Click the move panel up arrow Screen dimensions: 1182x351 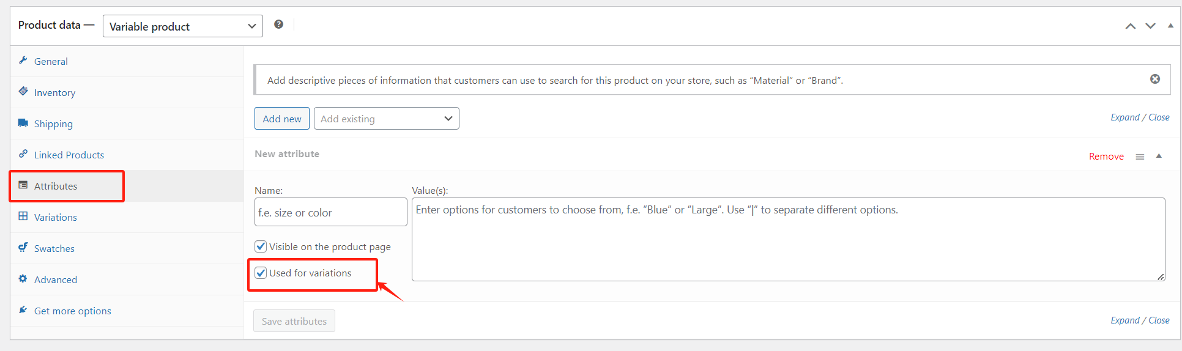[x=1130, y=26]
